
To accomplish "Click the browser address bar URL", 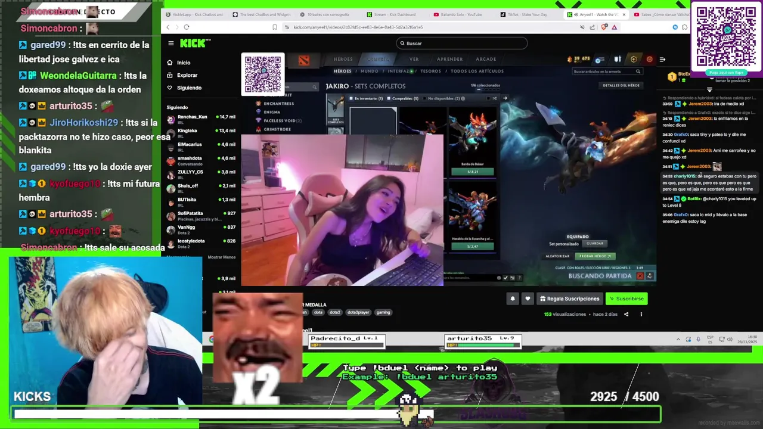I will (x=358, y=27).
